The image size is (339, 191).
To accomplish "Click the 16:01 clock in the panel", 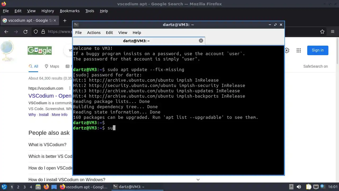I will (x=333, y=187).
